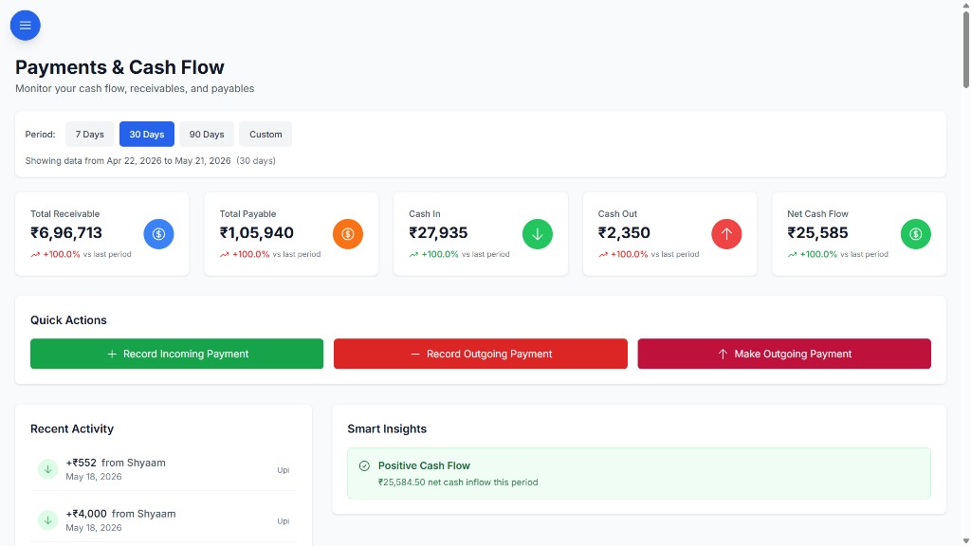Click the Payments & Cash Flow heading

point(119,67)
